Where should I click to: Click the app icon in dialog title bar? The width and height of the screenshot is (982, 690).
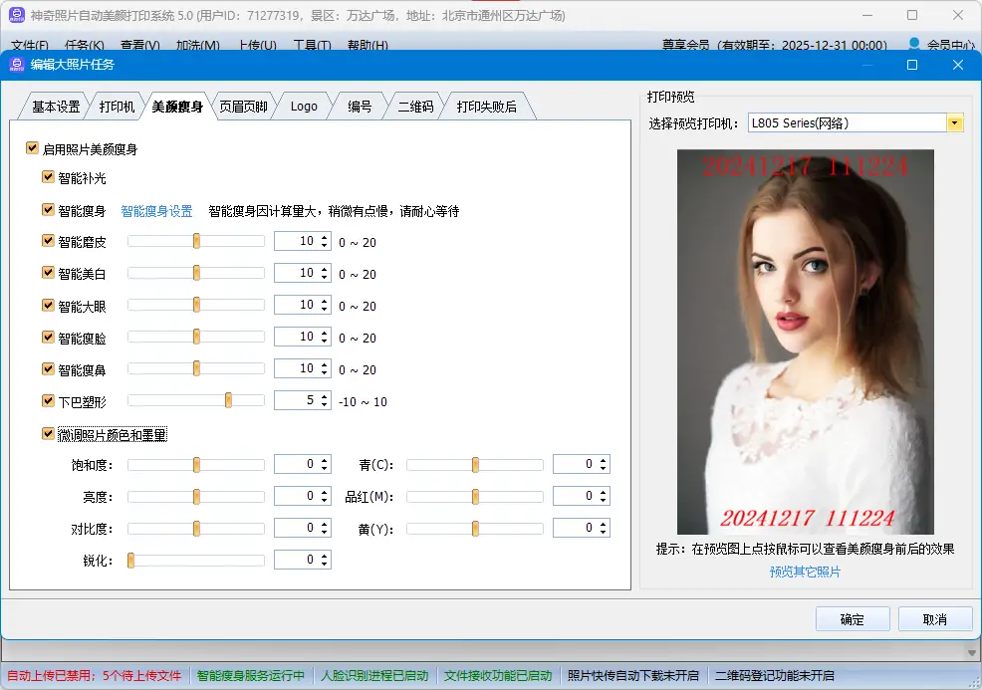[17, 65]
